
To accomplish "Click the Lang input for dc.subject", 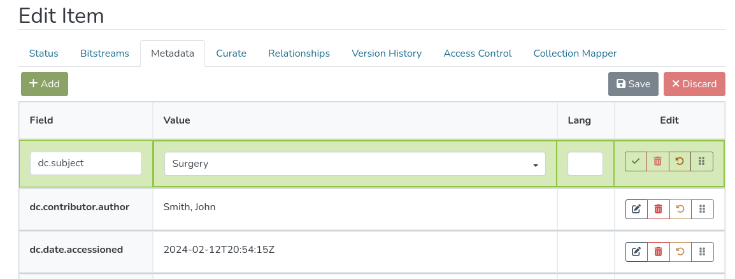I will (x=585, y=164).
